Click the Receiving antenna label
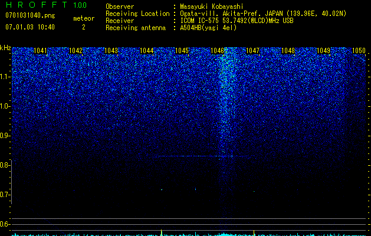 point(136,28)
